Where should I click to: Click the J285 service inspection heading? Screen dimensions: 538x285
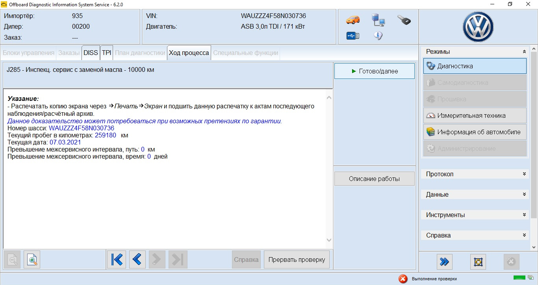[x=80, y=70]
